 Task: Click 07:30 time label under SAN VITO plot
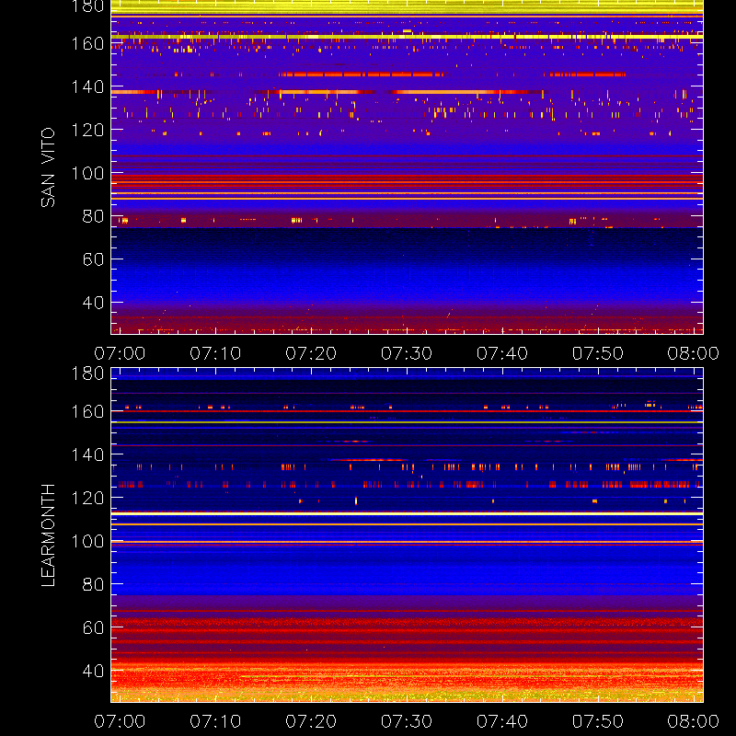tap(407, 353)
